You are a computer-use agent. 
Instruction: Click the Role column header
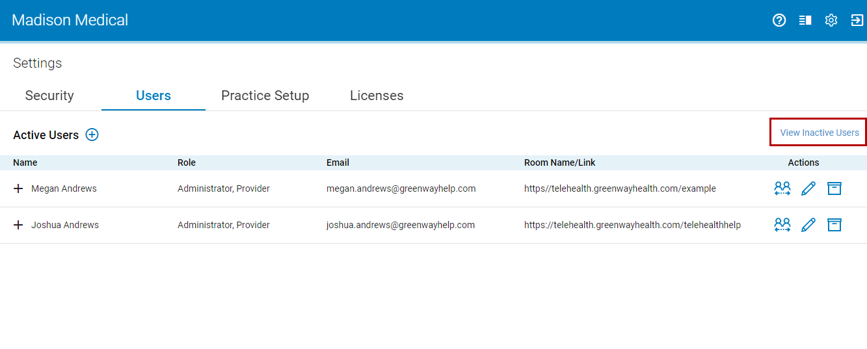(x=187, y=162)
